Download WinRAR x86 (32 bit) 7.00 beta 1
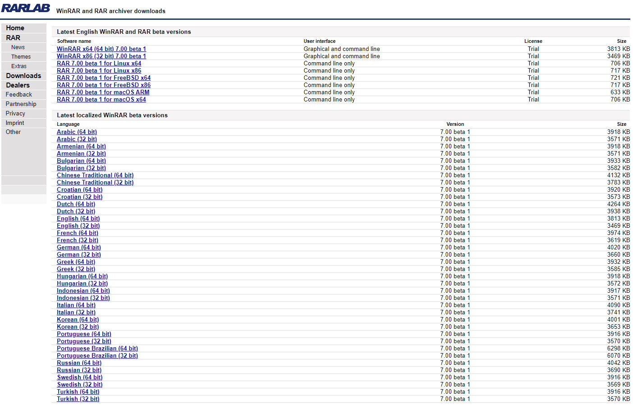633x405 pixels. click(x=101, y=56)
